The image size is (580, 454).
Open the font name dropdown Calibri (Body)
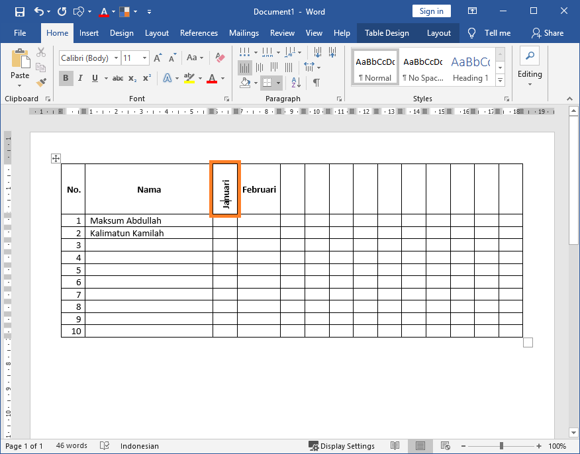pos(116,58)
